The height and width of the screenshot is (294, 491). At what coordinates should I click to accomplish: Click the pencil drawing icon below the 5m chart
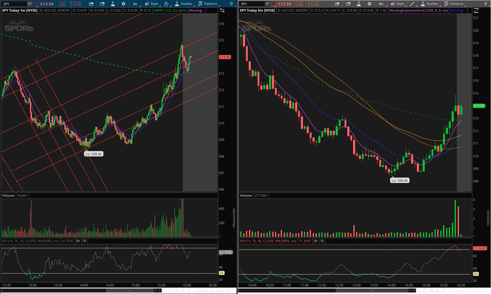click(x=443, y=291)
